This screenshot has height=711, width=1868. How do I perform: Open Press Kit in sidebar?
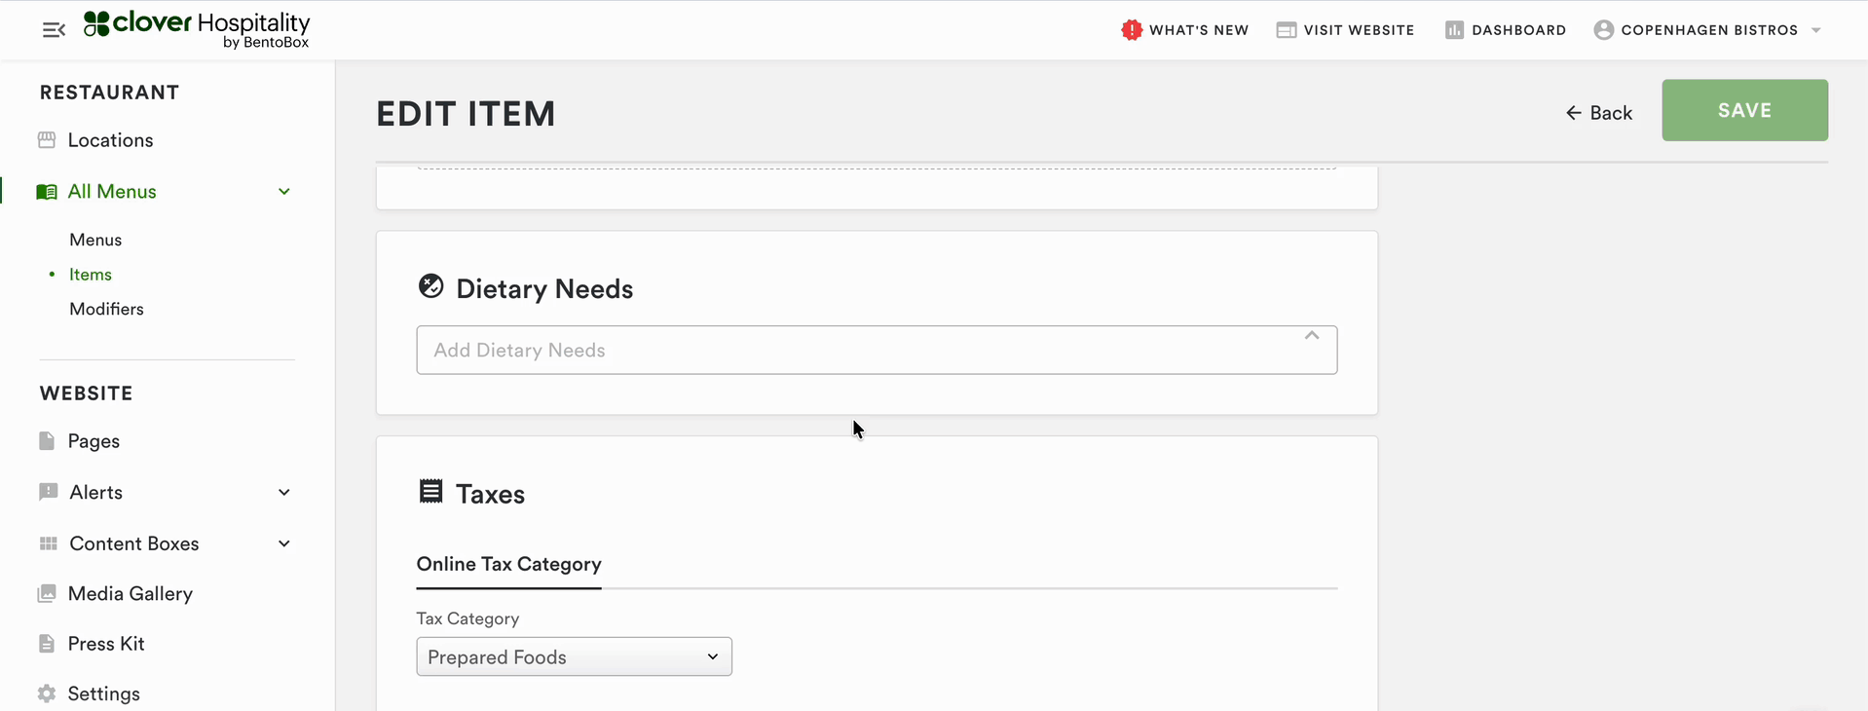pos(106,644)
